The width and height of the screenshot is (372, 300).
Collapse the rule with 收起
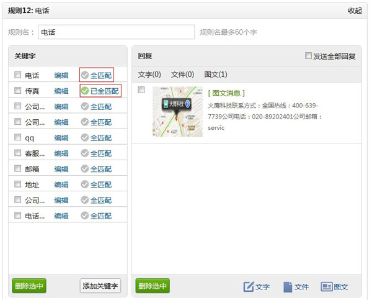pos(355,11)
